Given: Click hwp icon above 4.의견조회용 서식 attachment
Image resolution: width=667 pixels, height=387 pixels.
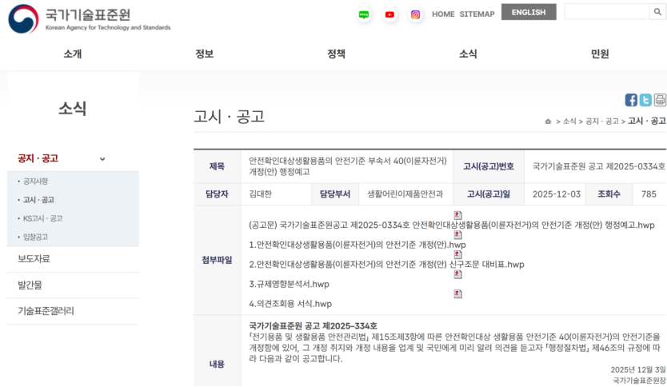Looking at the screenshot, I should click(457, 294).
